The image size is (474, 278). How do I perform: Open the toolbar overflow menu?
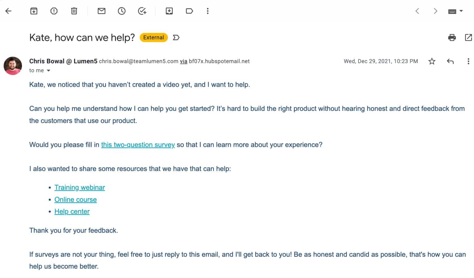point(208,11)
